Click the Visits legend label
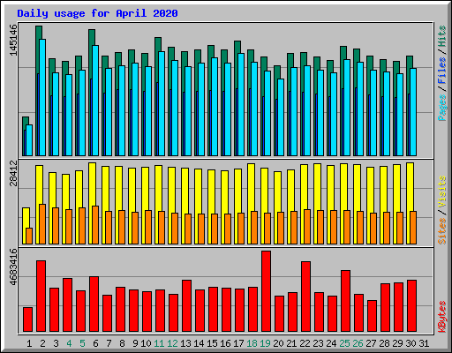Image resolution: width=452 pixels, height=353 pixels. click(442, 192)
